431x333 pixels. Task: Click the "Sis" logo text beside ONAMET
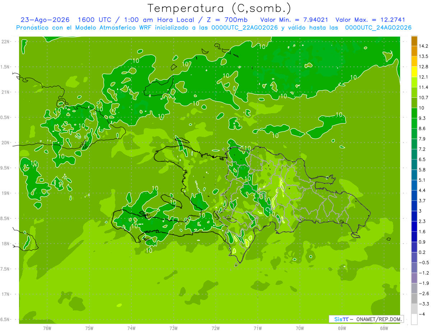coord(339,319)
